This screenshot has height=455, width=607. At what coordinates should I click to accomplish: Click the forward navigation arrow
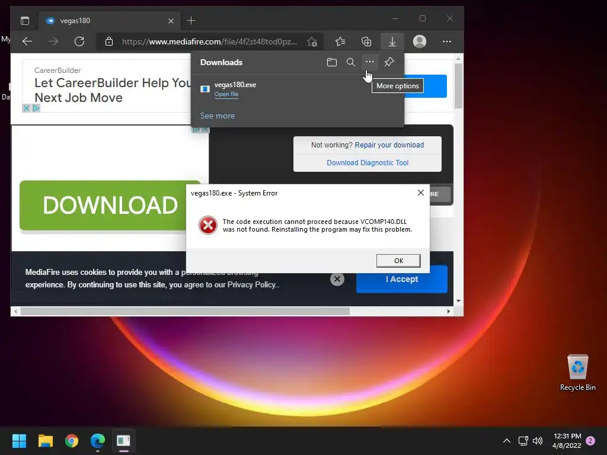(53, 41)
